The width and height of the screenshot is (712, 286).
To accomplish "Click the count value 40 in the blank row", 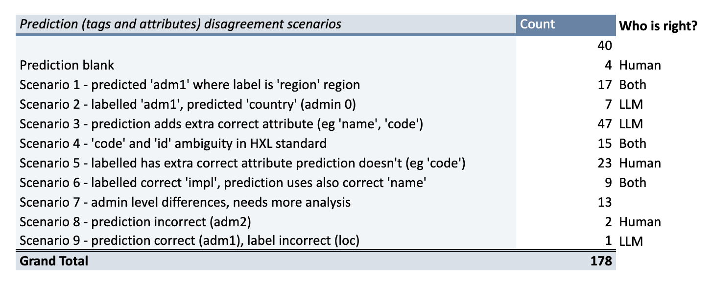I will (605, 46).
